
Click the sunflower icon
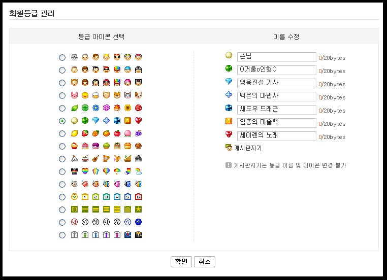pos(127,108)
